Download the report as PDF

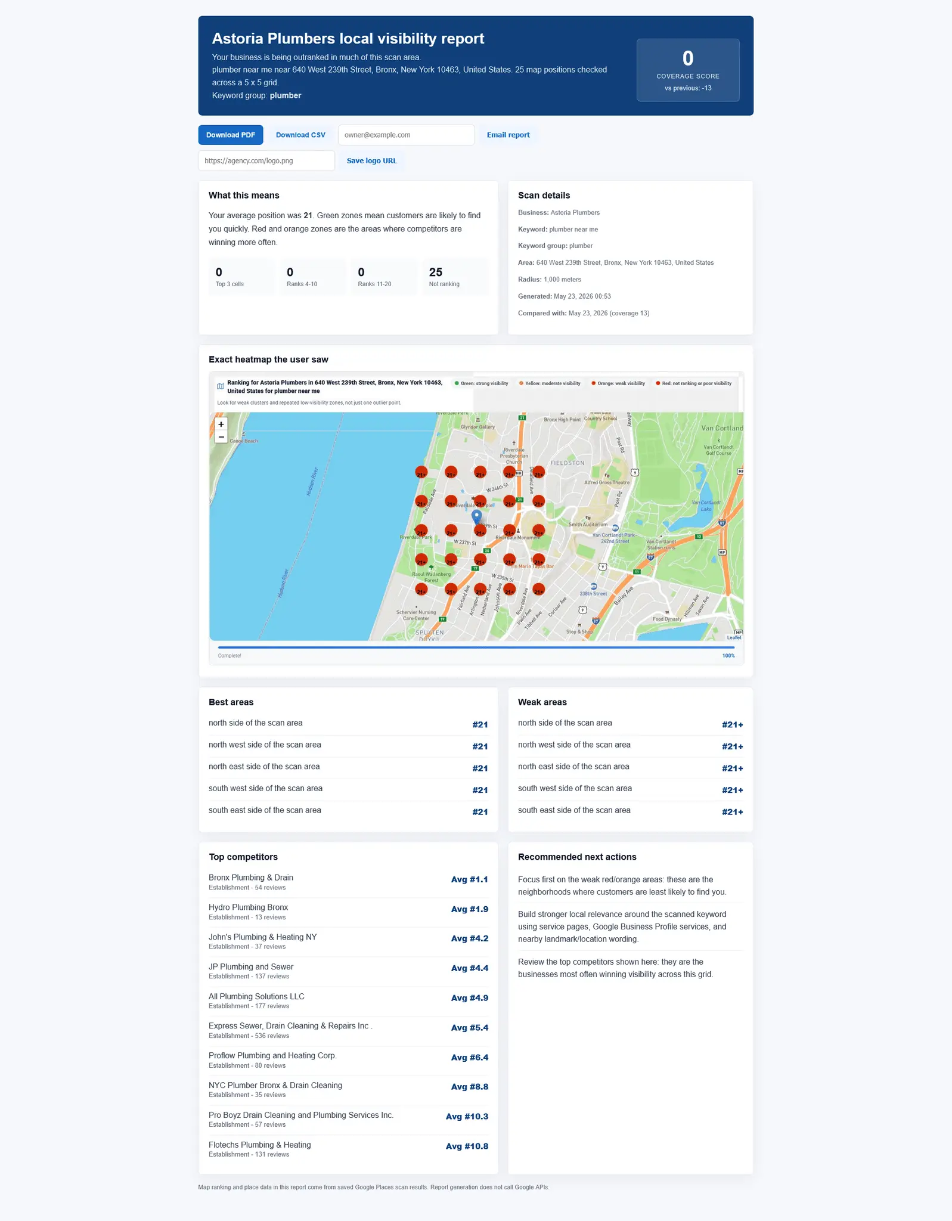pyautogui.click(x=231, y=135)
